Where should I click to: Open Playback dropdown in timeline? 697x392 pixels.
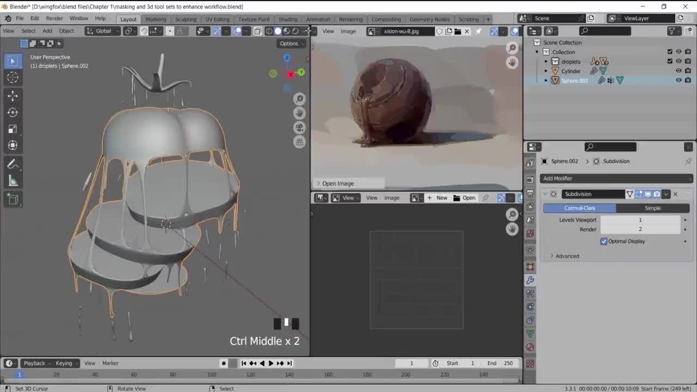point(36,363)
